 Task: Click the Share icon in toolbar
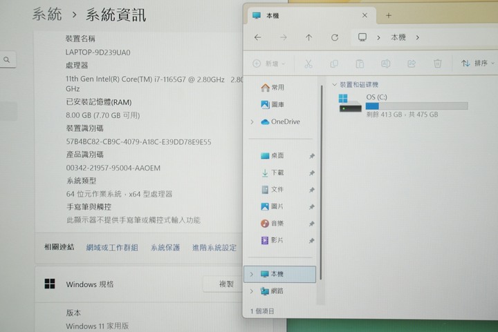[x=412, y=64]
